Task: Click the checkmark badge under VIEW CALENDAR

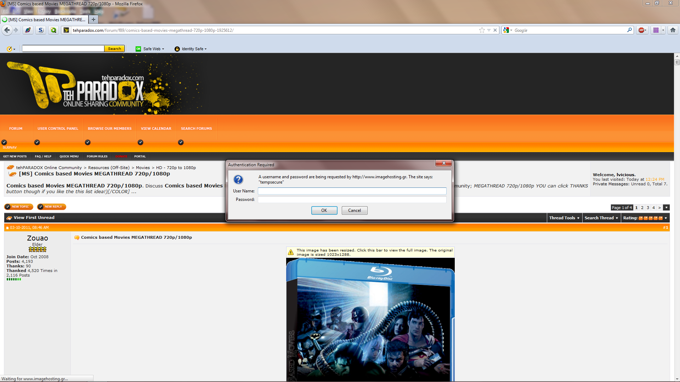Action: (140, 142)
